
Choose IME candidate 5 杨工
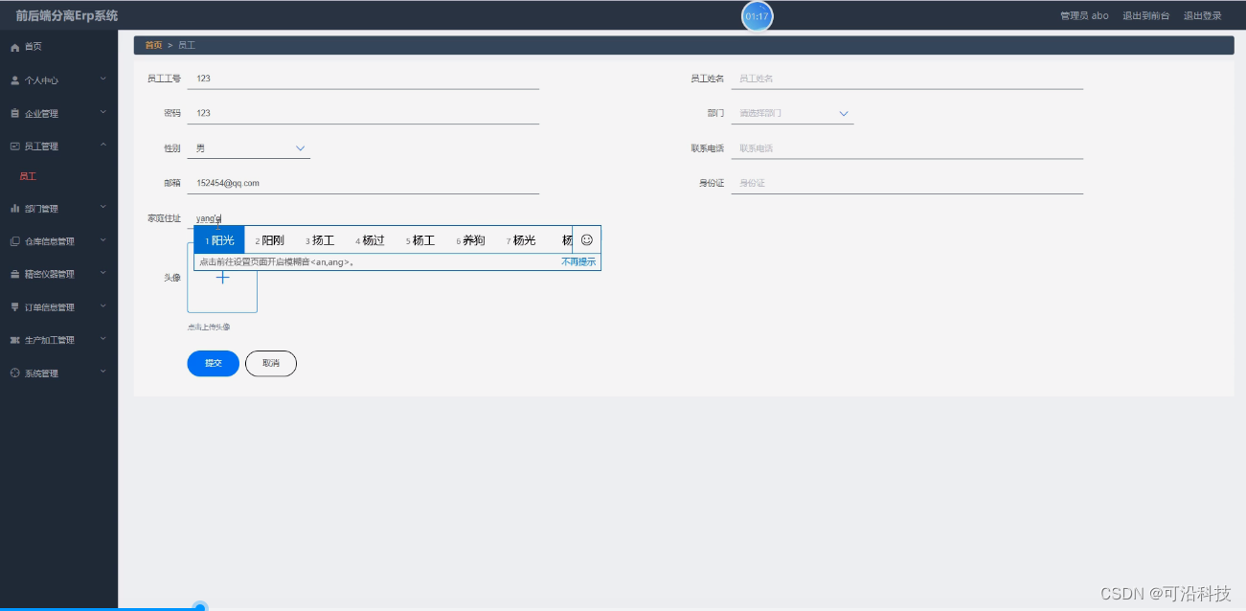point(420,240)
